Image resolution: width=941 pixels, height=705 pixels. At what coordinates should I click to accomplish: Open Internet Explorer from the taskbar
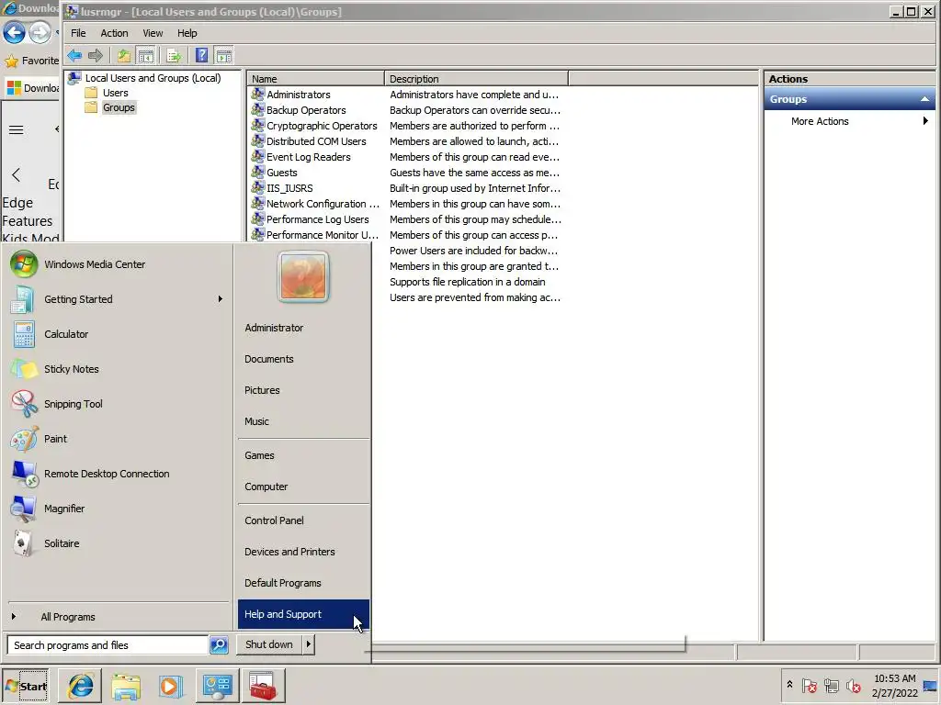(81, 686)
